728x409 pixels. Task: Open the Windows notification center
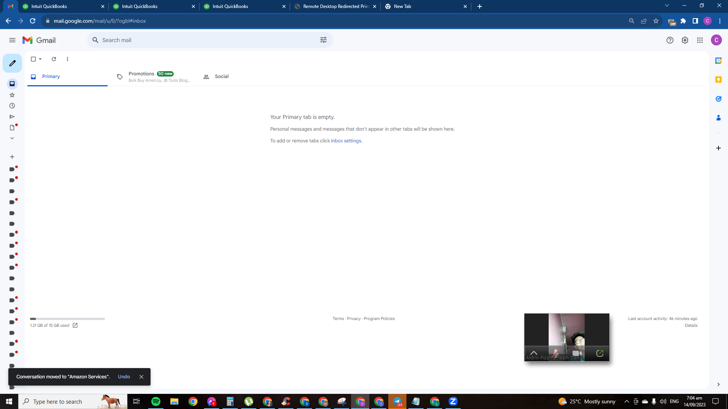[x=715, y=401]
